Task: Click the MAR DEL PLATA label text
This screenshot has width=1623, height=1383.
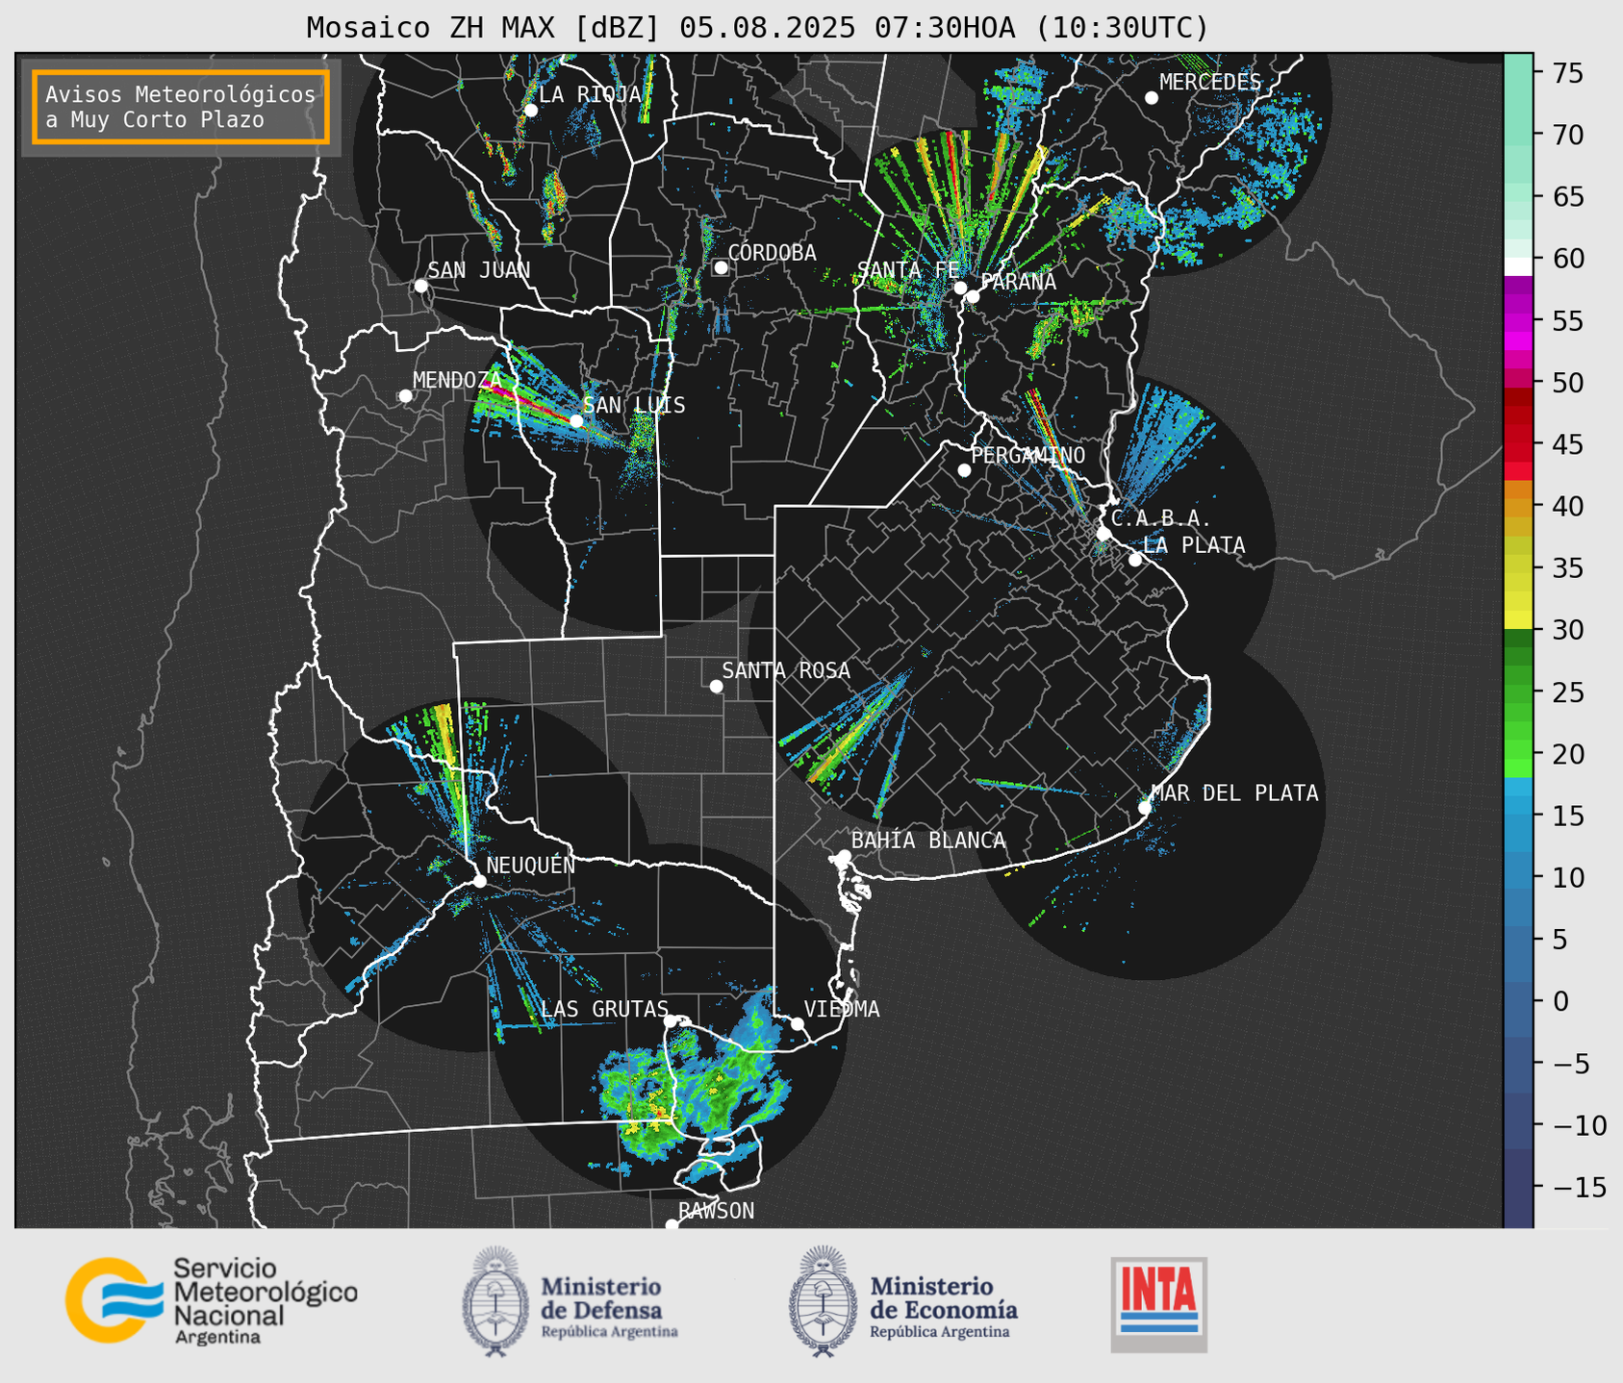Action: (x=1234, y=793)
